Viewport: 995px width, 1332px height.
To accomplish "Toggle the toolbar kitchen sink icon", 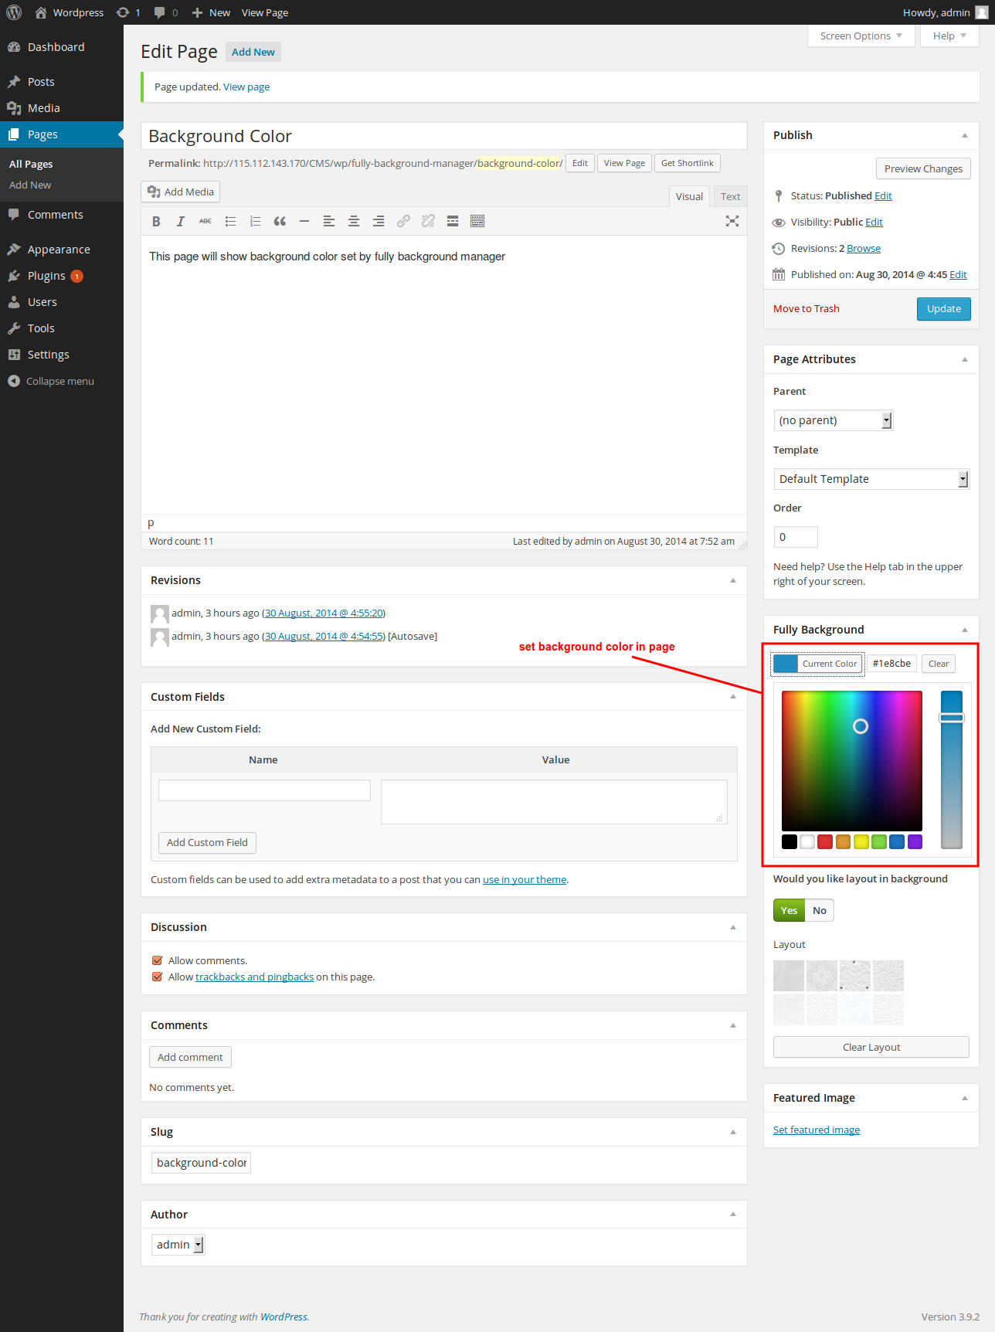I will [x=477, y=222].
